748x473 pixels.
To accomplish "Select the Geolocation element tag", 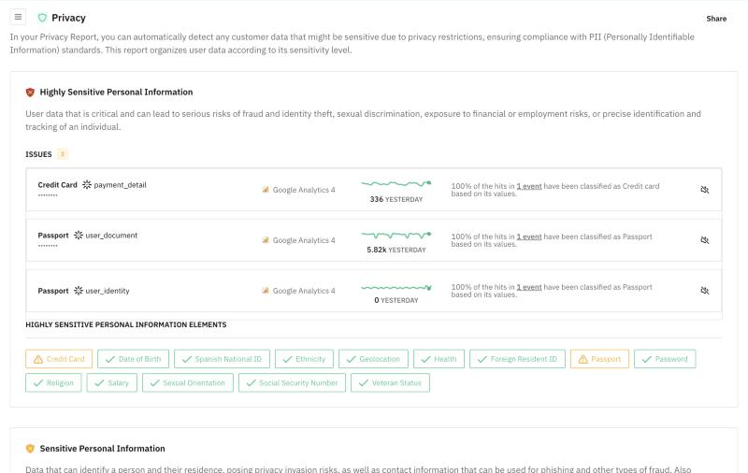I will click(373, 359).
